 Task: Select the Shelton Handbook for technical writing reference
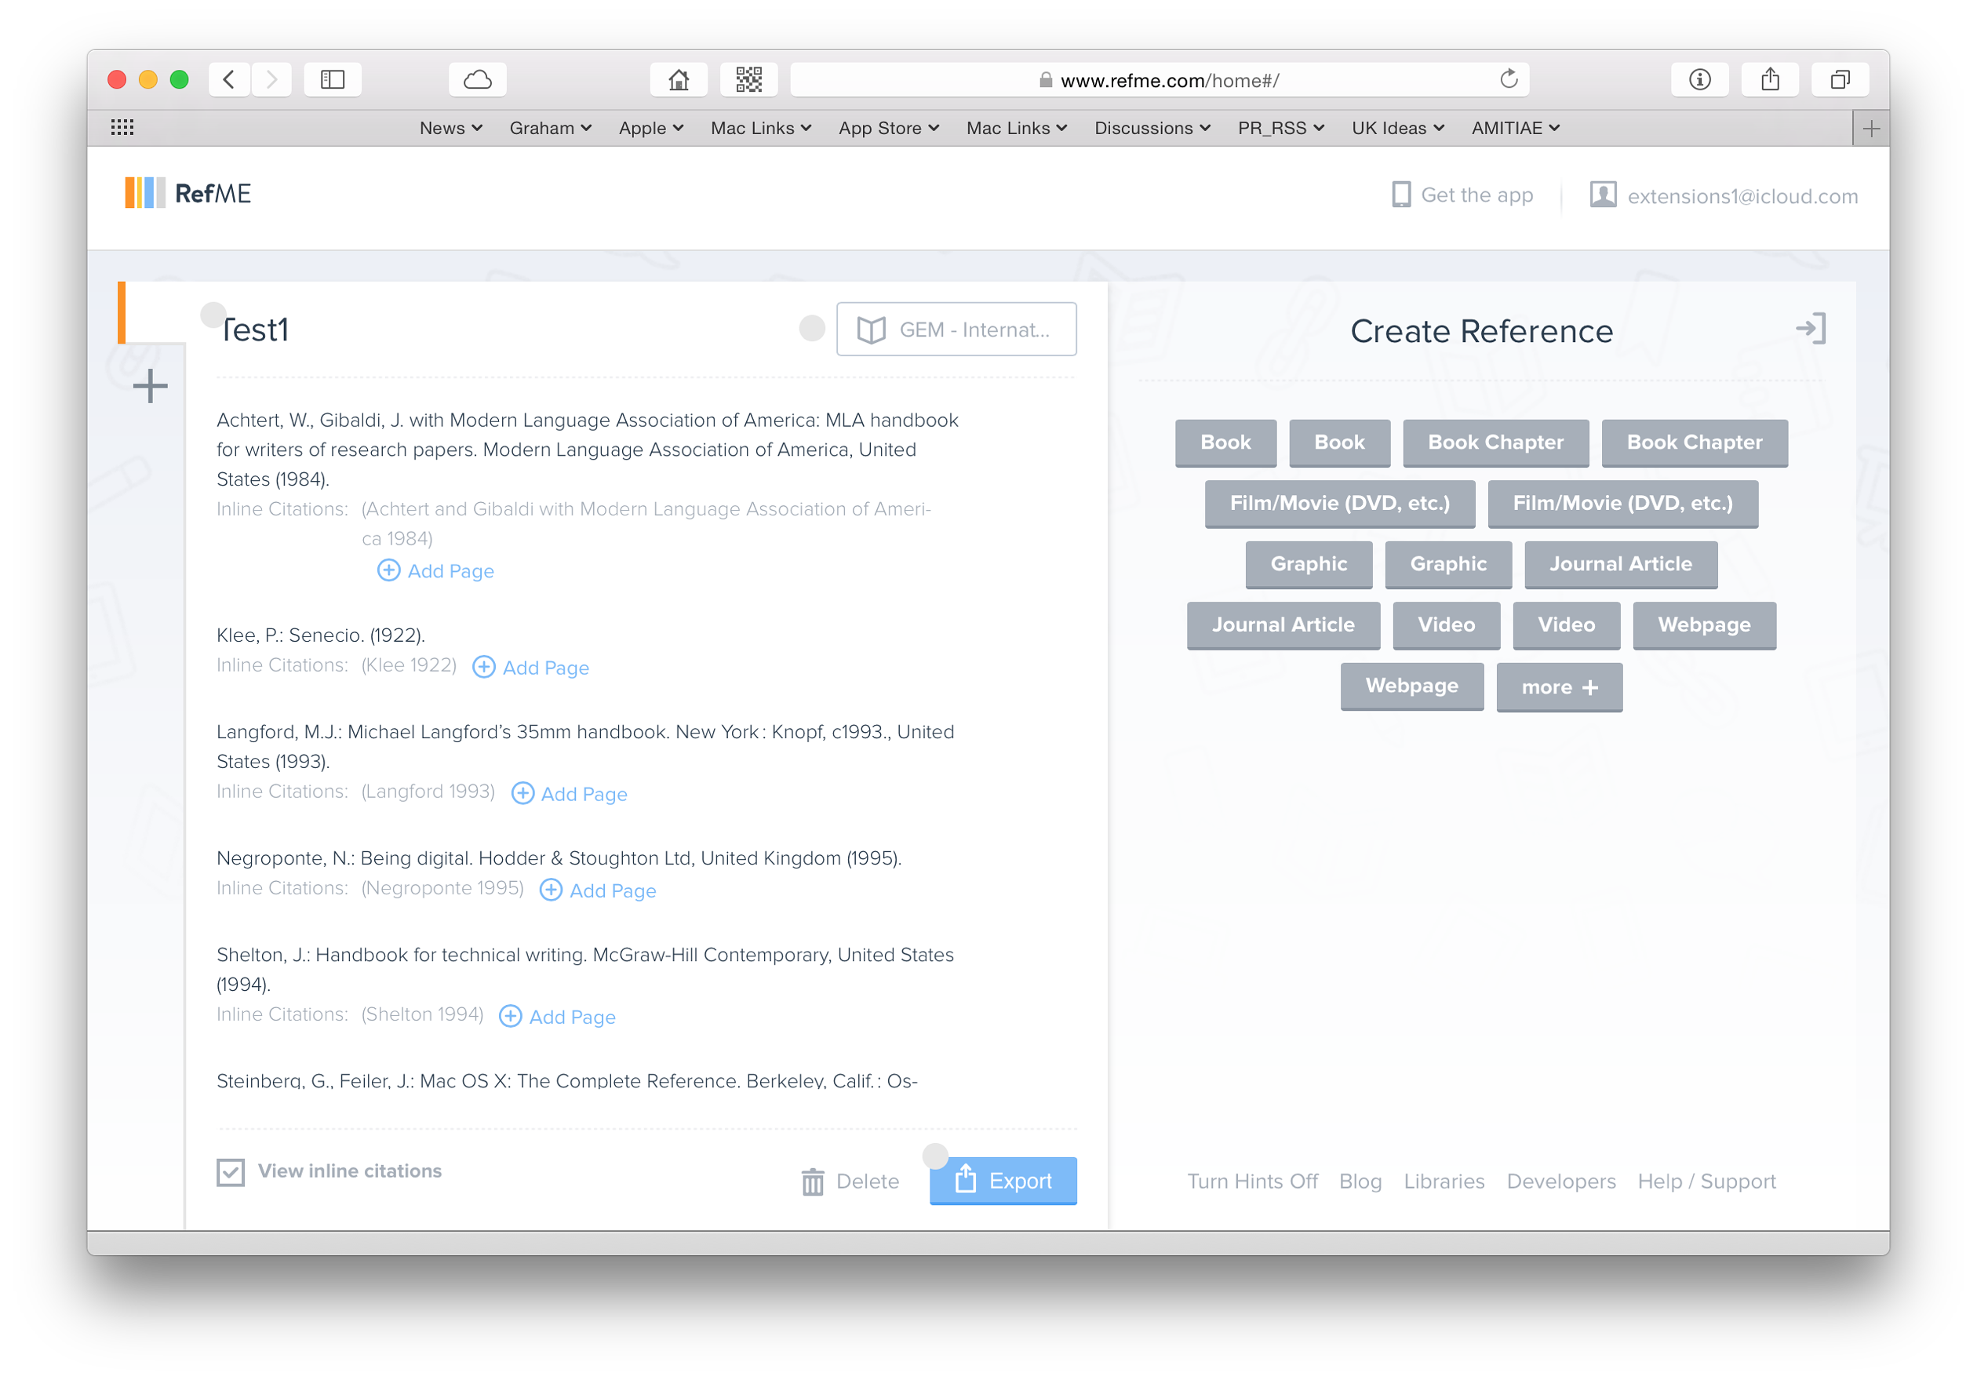[585, 970]
